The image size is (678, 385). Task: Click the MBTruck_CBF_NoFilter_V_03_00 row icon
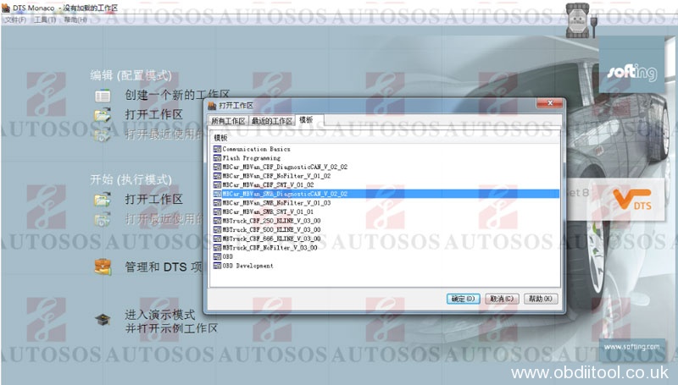coord(217,248)
